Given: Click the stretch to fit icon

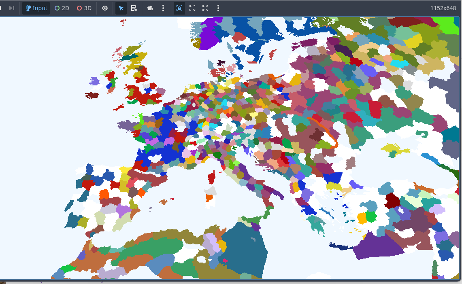Looking at the screenshot, I should [x=205, y=8].
